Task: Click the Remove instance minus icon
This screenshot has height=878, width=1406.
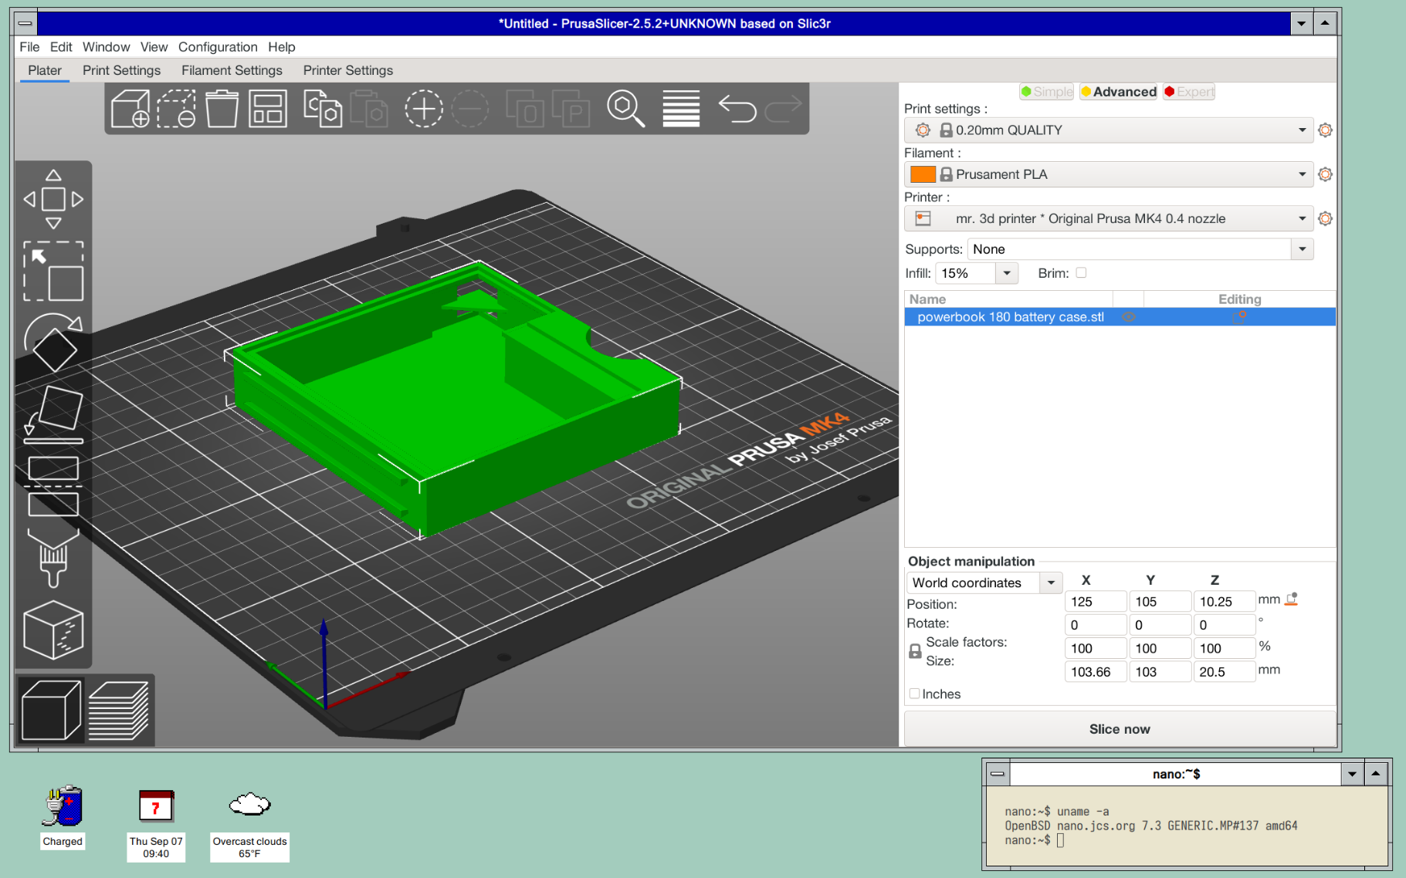Action: pyautogui.click(x=470, y=109)
